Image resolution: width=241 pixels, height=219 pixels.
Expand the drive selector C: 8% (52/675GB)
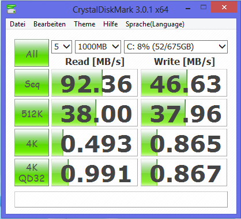[x=176, y=47]
